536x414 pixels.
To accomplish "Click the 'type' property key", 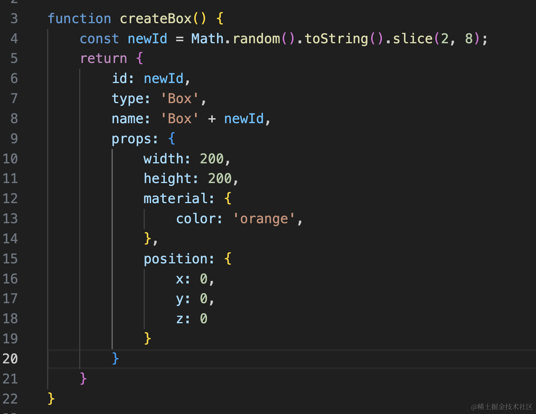I will [x=127, y=98].
